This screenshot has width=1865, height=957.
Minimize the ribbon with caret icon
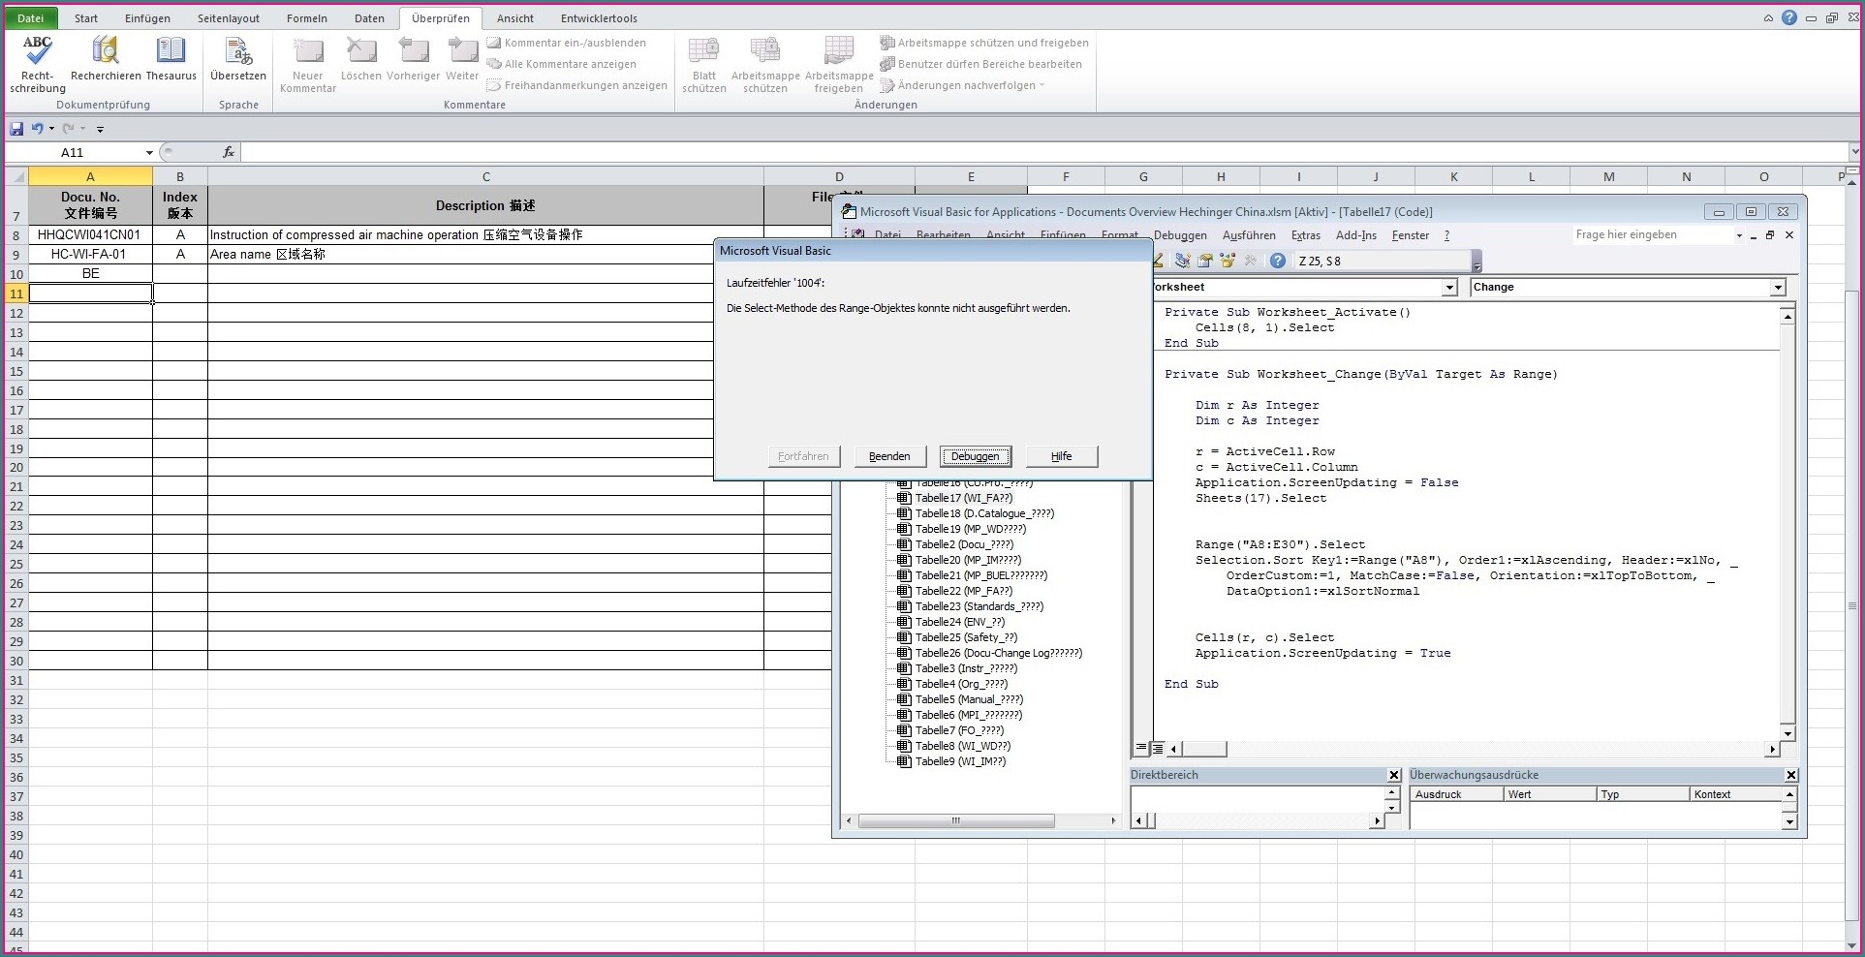[1768, 17]
